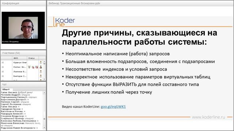Click the presentation title Вебинар Транзакционные блокировки.pptx
This screenshot has width=234, height=131.
click(x=74, y=3)
